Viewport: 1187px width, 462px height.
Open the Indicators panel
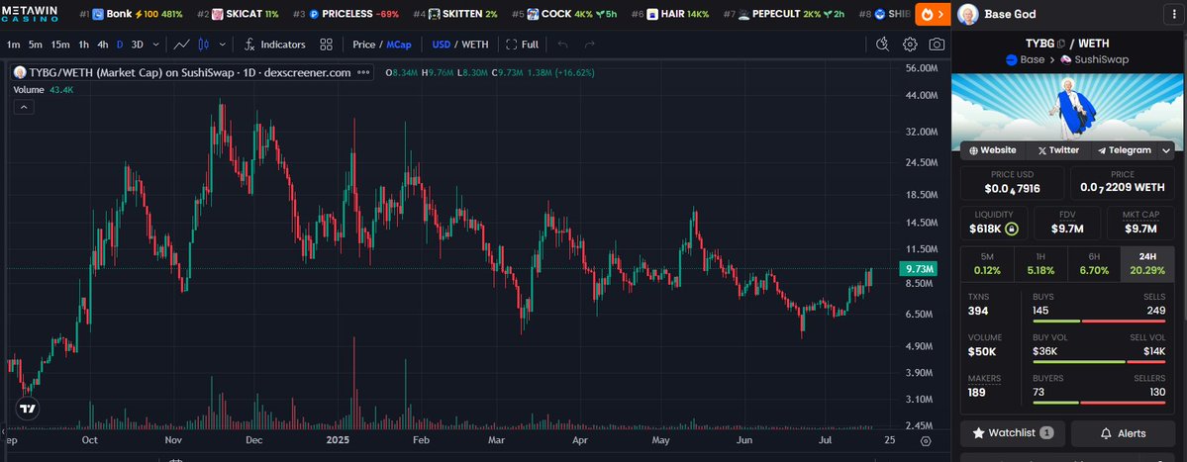tap(275, 45)
